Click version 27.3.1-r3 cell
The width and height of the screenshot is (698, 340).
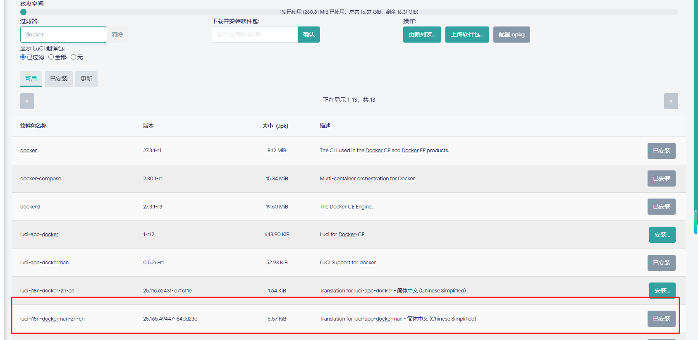[x=153, y=207]
